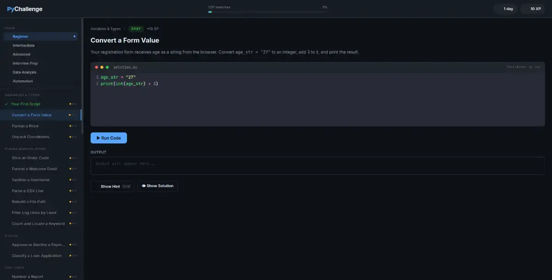Click the Convert a Form Value heading
The height and width of the screenshot is (280, 552).
pos(125,40)
